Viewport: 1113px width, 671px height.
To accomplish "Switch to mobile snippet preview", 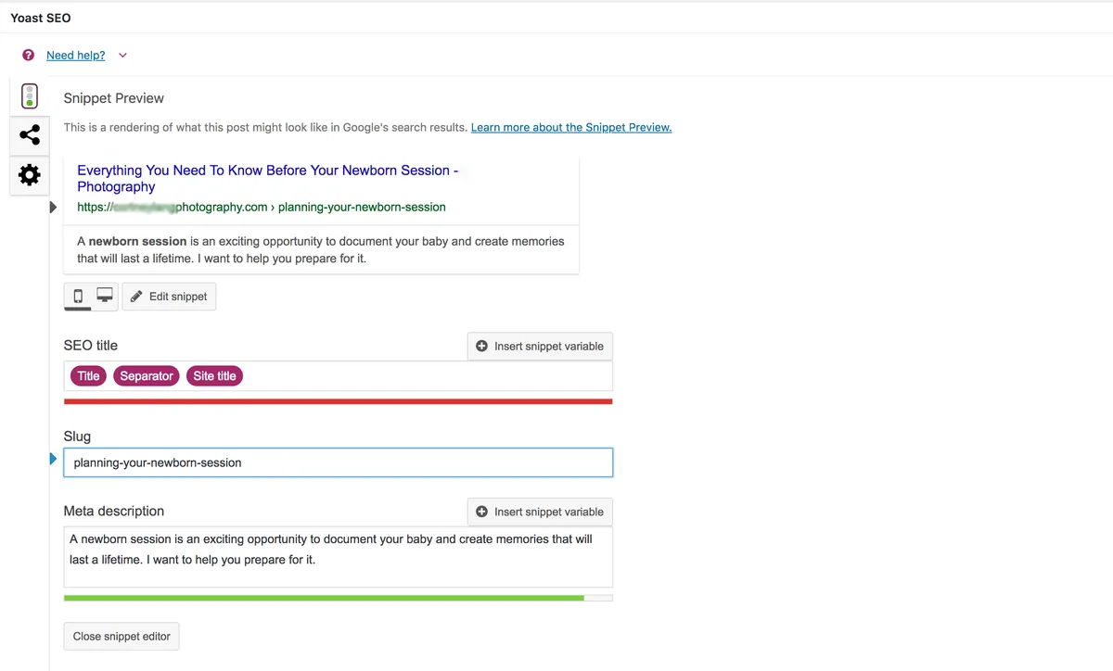I will [x=78, y=296].
